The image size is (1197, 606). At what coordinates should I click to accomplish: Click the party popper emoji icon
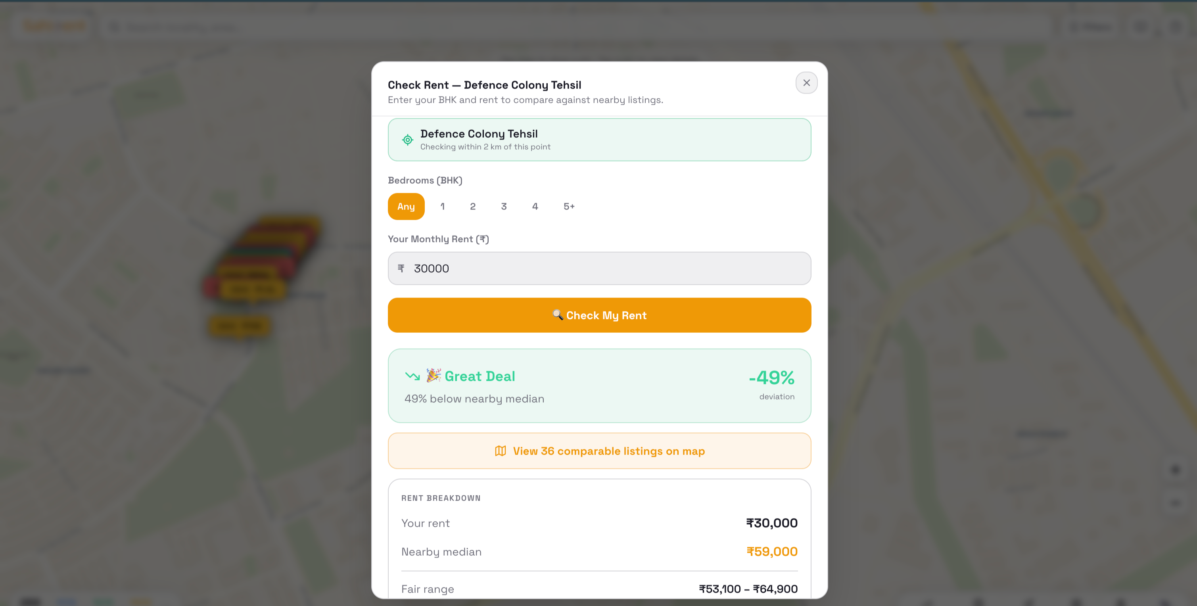point(433,375)
